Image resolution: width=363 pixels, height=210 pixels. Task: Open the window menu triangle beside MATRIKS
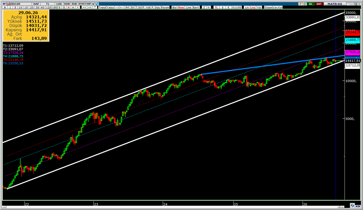coord(348,4)
